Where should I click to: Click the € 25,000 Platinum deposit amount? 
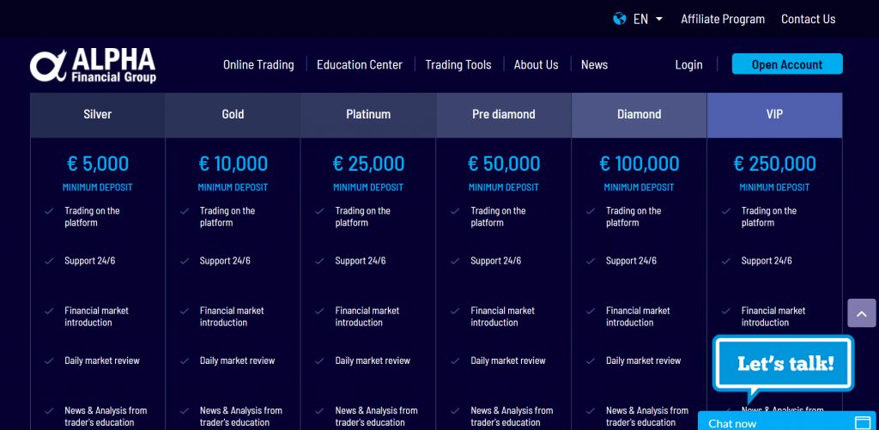368,164
